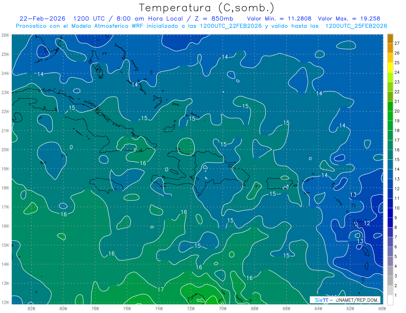Image resolution: width=406 pixels, height=313 pixels.
Task: Click the orange-brown swatch beside legend value 27
Action: point(390,38)
